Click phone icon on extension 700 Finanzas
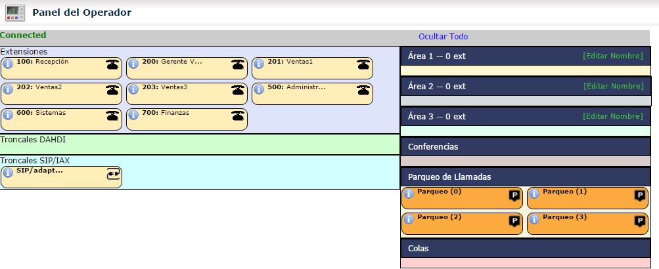The image size is (659, 269). [238, 115]
